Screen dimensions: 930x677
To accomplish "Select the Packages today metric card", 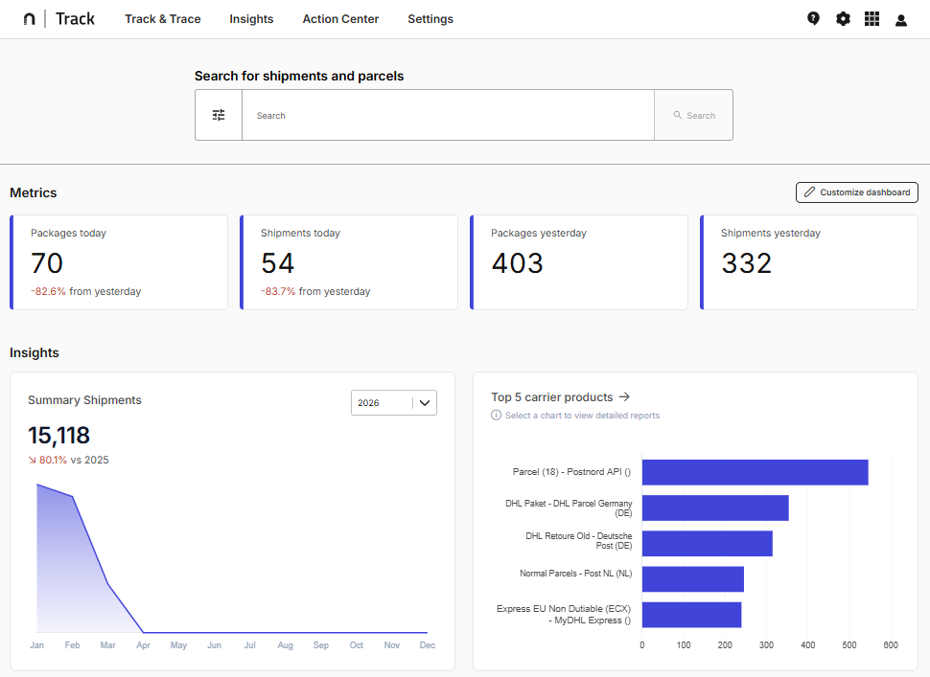I will click(118, 262).
